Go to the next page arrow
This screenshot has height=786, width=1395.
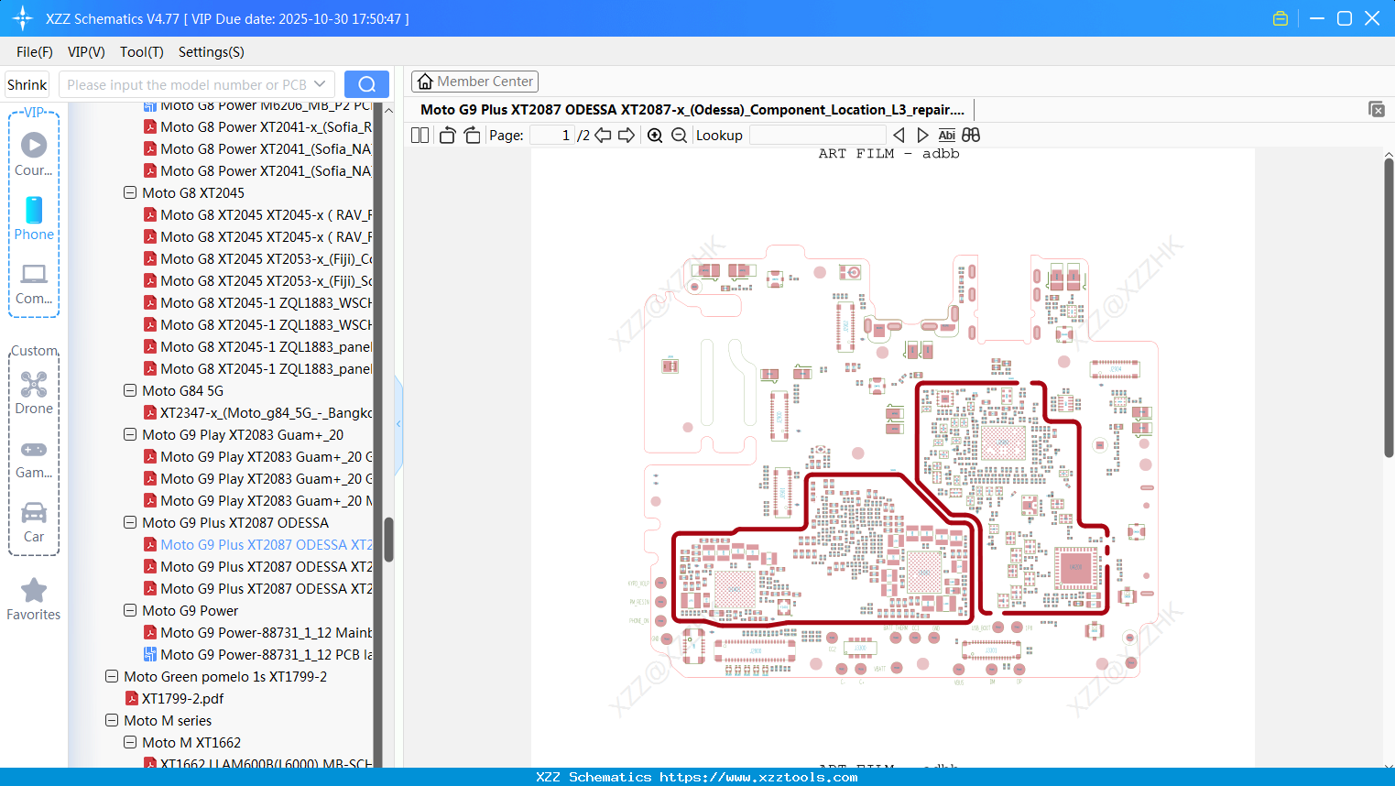coord(627,136)
